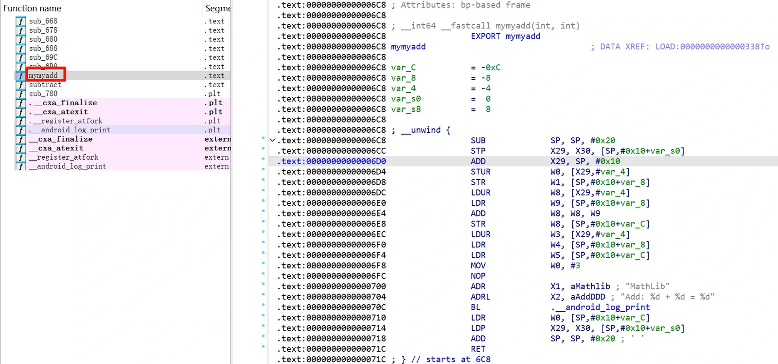Click the var_C stack variable definition
Image resolution: width=778 pixels, height=364 pixels.
click(404, 68)
